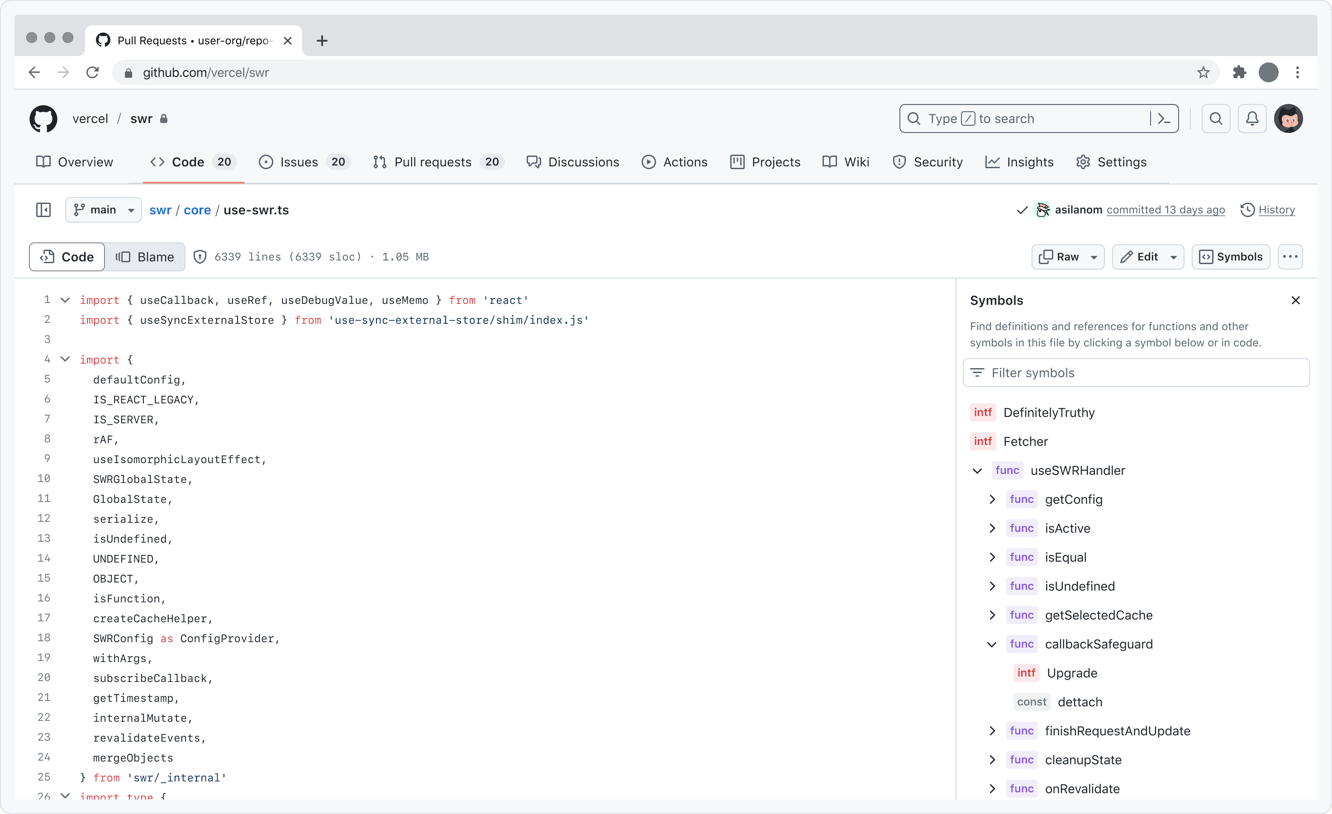Open the 'committed 13 days ago' link
This screenshot has width=1332, height=814.
(x=1165, y=209)
